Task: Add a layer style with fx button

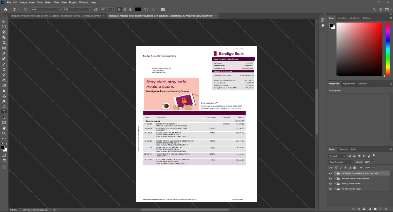Action: tap(359, 209)
